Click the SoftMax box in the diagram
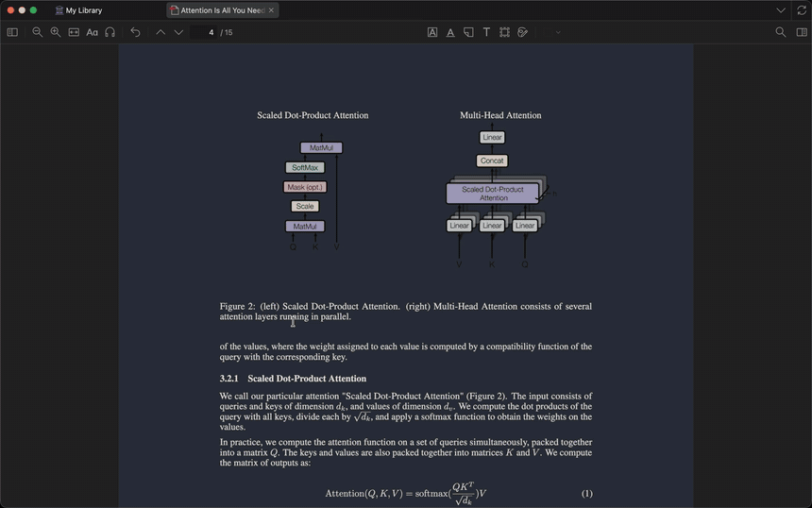The width and height of the screenshot is (812, 508). click(305, 167)
